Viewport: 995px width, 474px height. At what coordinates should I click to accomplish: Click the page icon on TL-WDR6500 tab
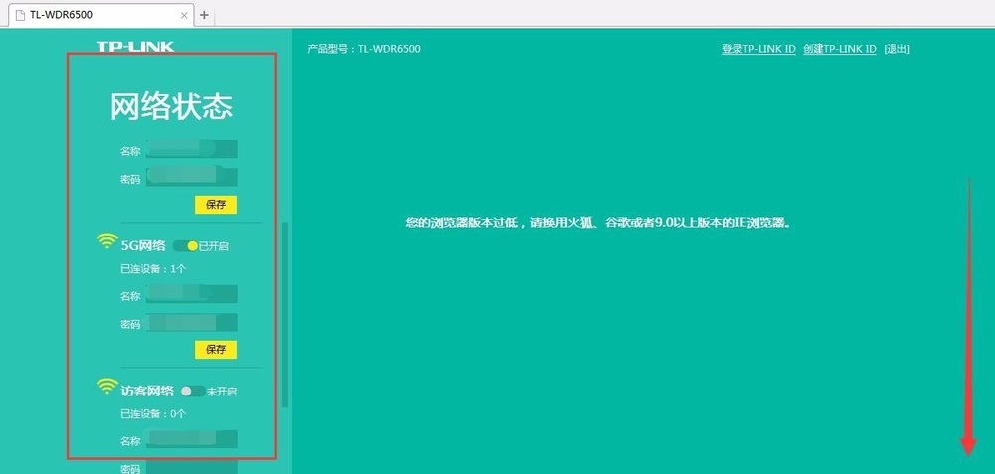click(19, 15)
